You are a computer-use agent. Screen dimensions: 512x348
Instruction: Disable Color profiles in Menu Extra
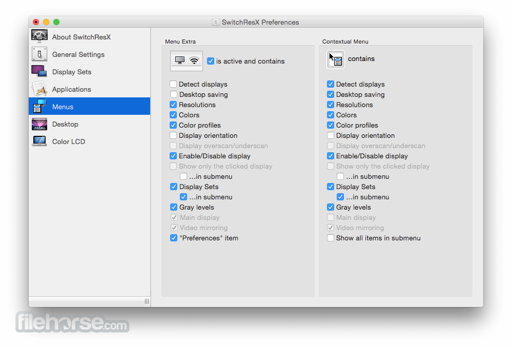coord(173,125)
